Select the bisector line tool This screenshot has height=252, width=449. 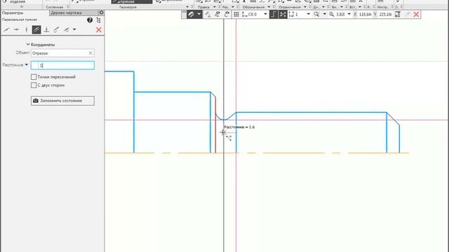(x=67, y=29)
